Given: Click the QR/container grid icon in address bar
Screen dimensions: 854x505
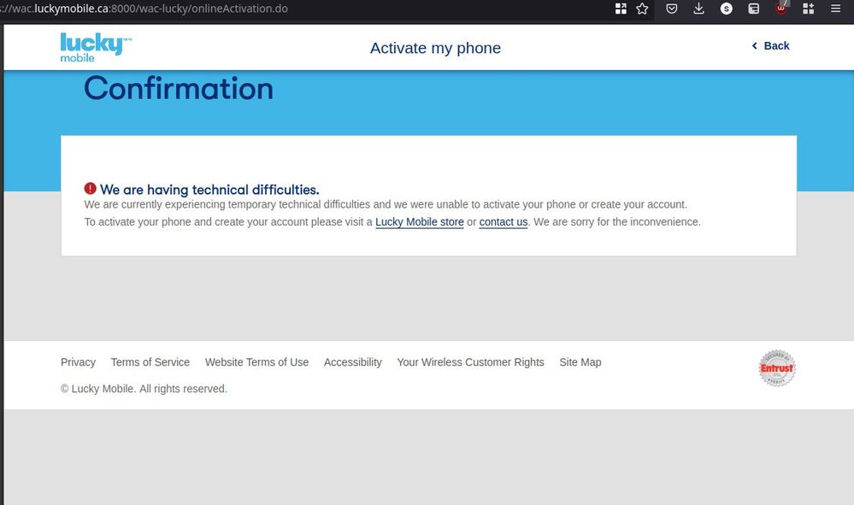Looking at the screenshot, I should tap(621, 9).
